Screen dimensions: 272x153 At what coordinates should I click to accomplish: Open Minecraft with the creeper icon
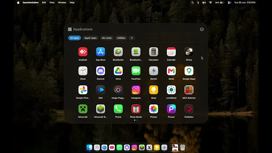point(83,109)
